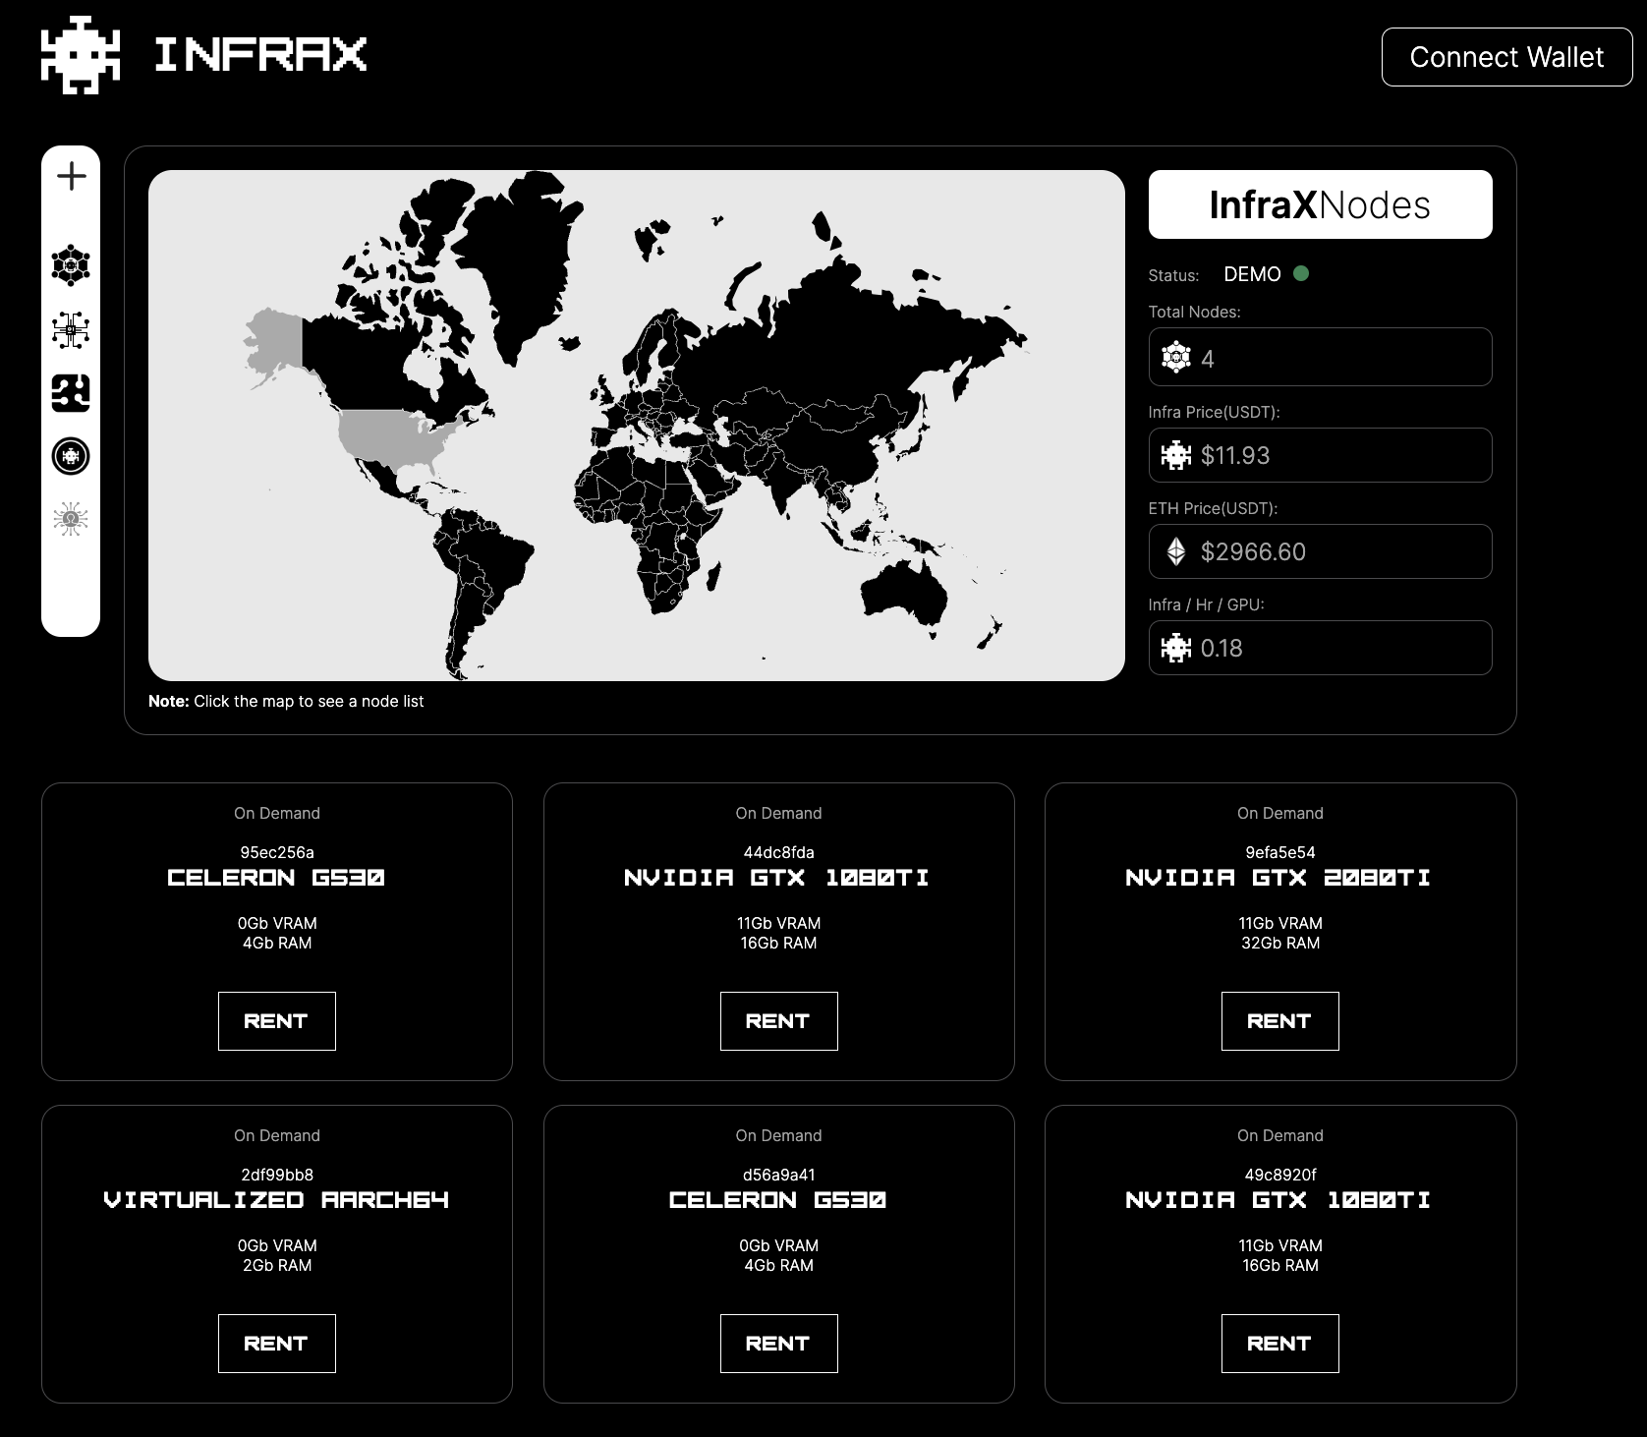The image size is (1647, 1437).
Task: Click the Ethereum icon beside ETH price
Action: (x=1175, y=551)
